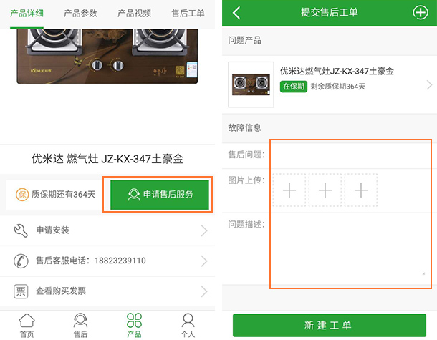Open the 个人 bottom navigation tab

pos(188,325)
